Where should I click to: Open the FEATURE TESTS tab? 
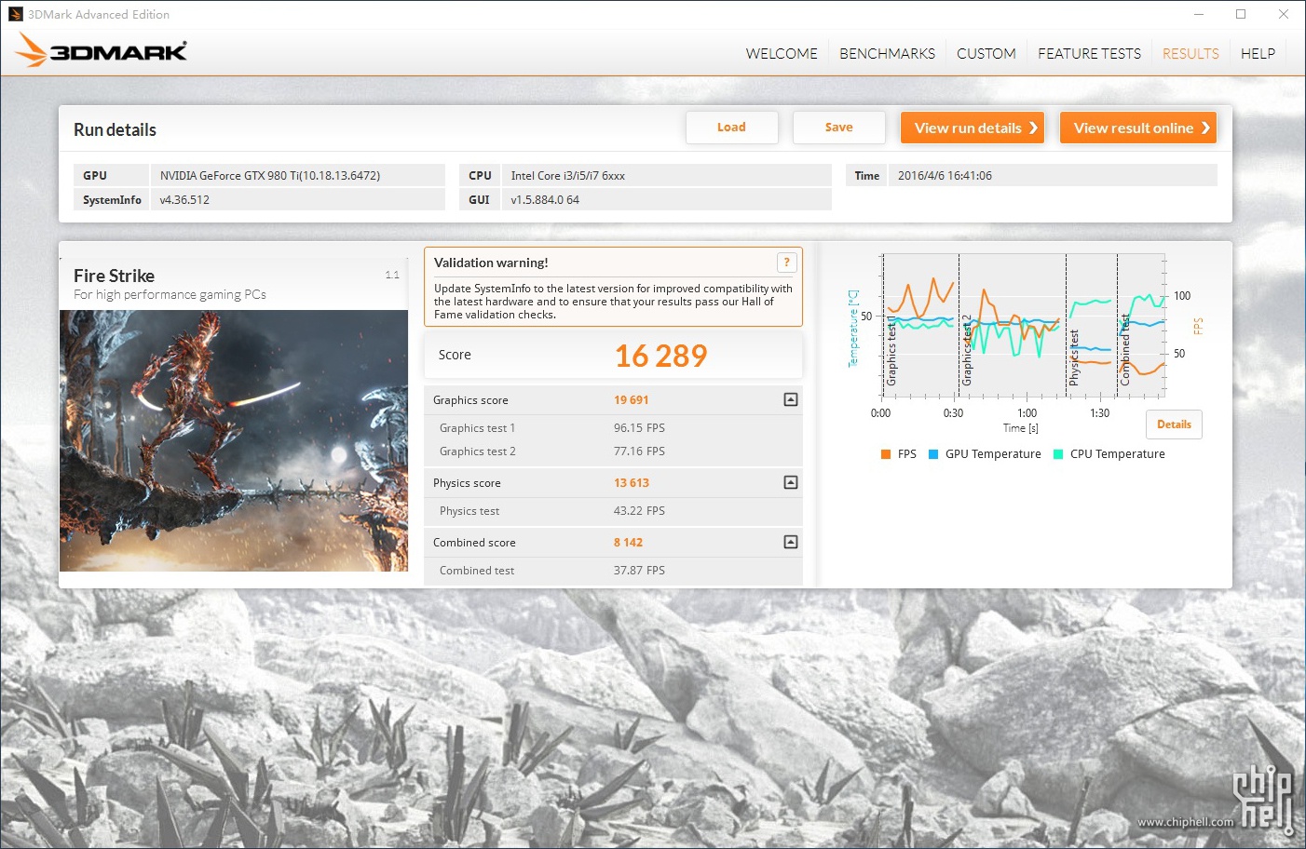1089,53
